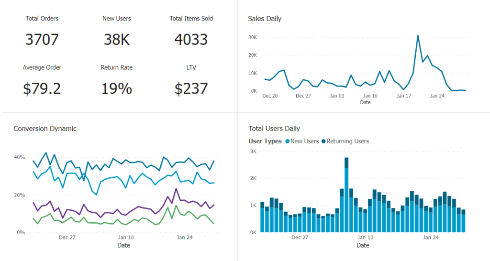Click the Dec 20 label on Sales Daily axis
The height and width of the screenshot is (261, 490).
tap(270, 96)
